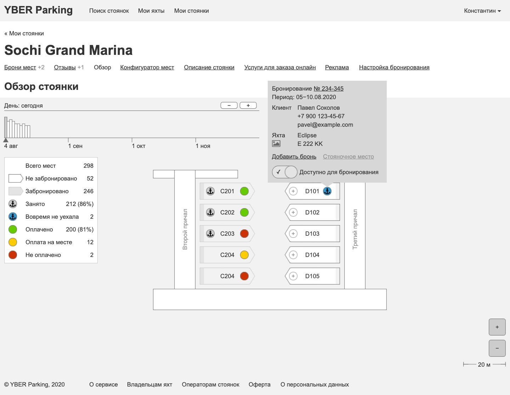Click the plus icon on berth D101
Image resolution: width=510 pixels, height=395 pixels.
point(293,191)
